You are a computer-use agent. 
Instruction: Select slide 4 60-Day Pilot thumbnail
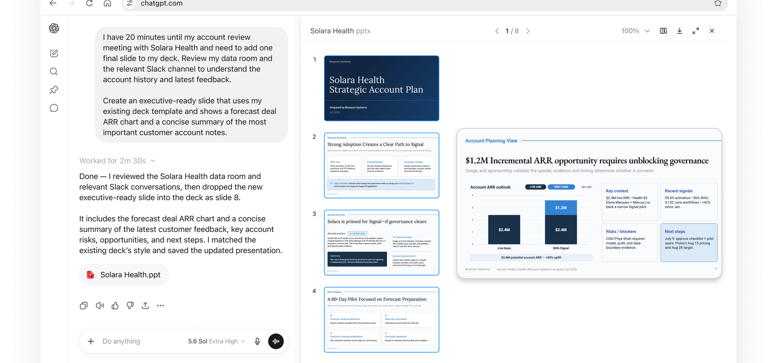[381, 320]
